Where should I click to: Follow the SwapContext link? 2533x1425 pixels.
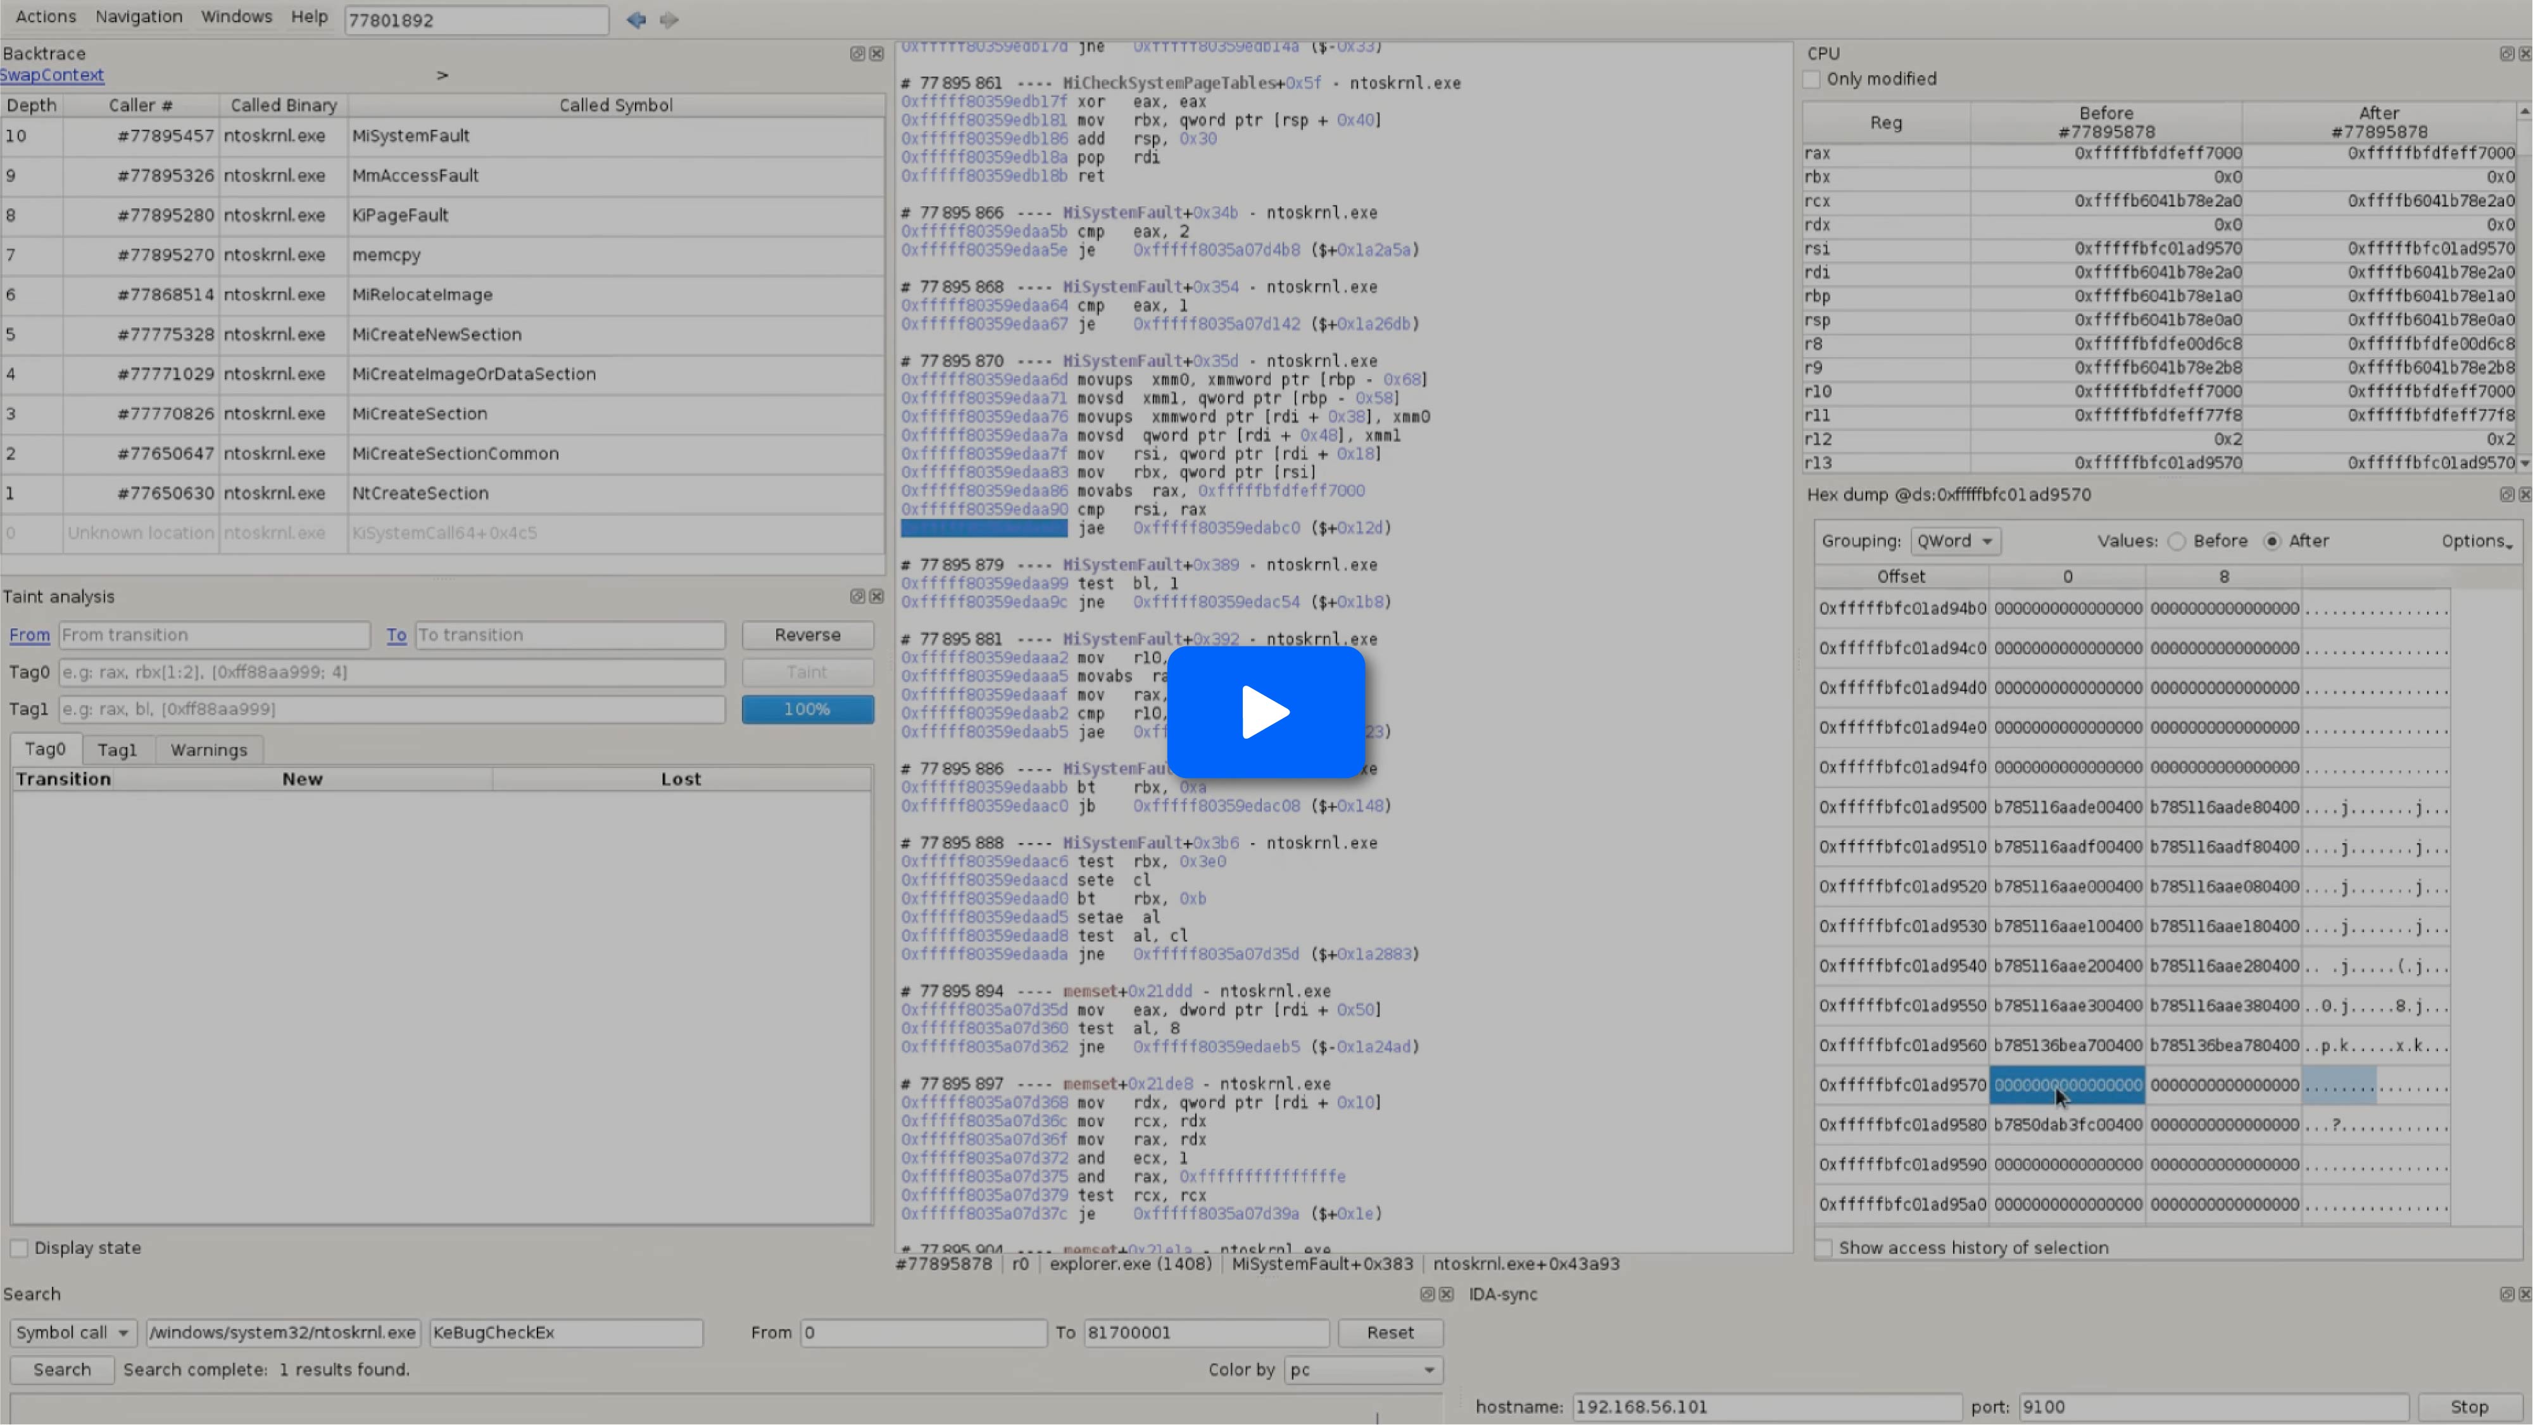[52, 76]
